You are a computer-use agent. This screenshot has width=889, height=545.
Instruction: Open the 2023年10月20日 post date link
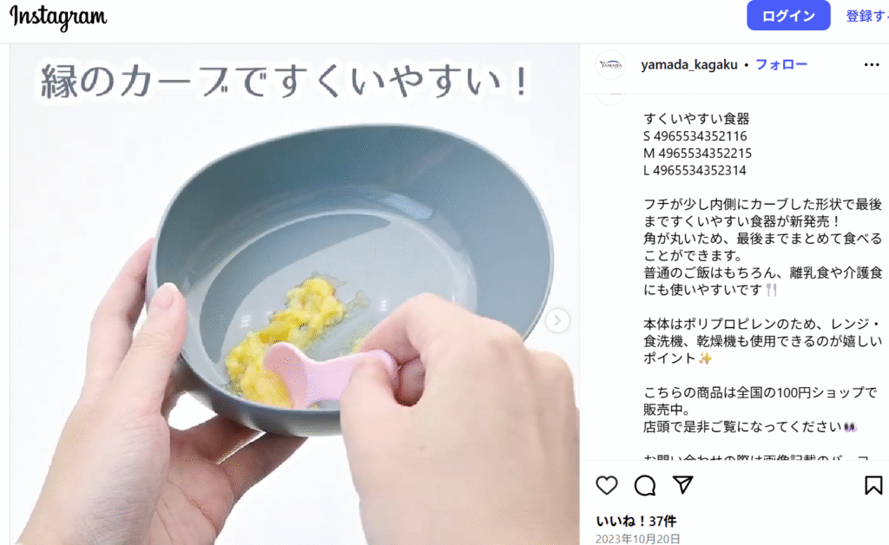click(638, 539)
